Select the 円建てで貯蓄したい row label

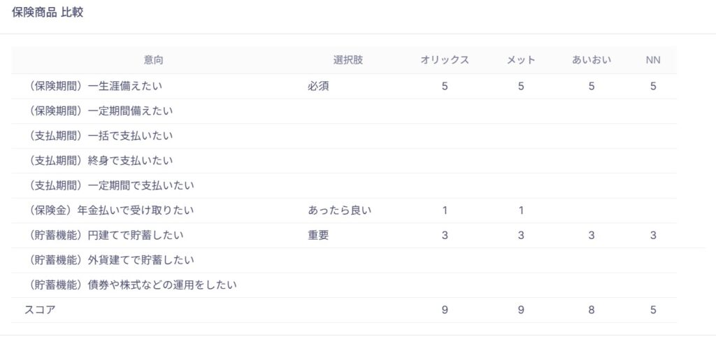click(x=104, y=235)
